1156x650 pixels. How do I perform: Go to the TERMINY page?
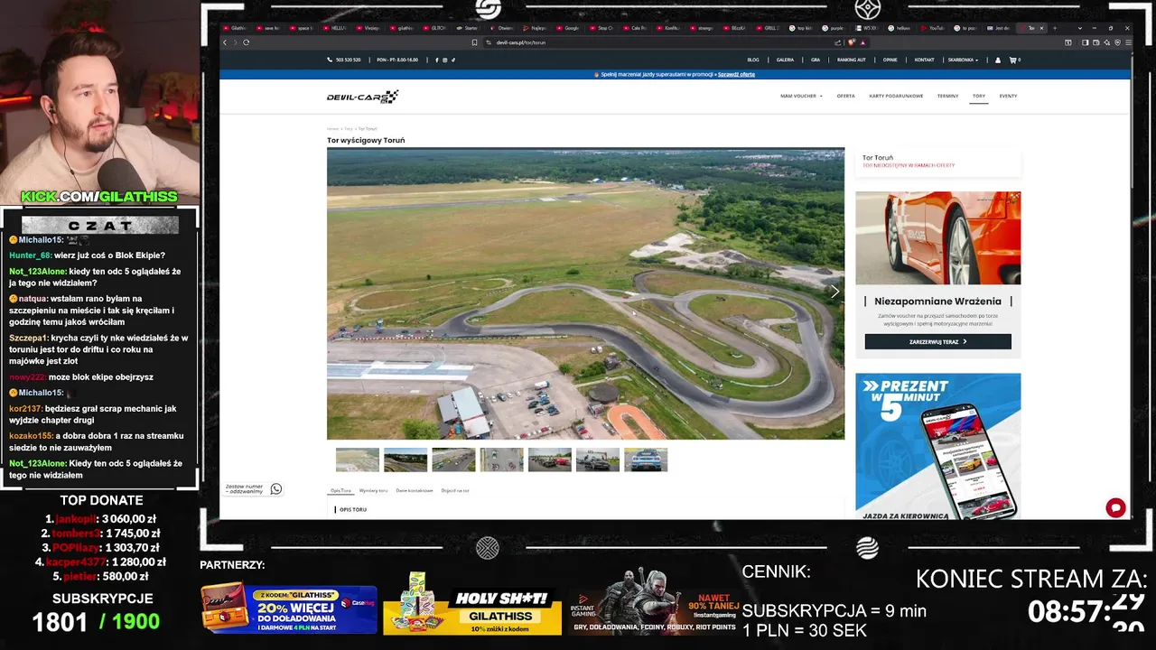[947, 96]
